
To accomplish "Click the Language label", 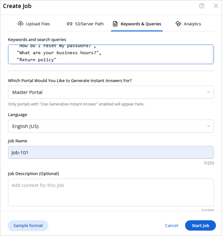I will (x=17, y=115).
